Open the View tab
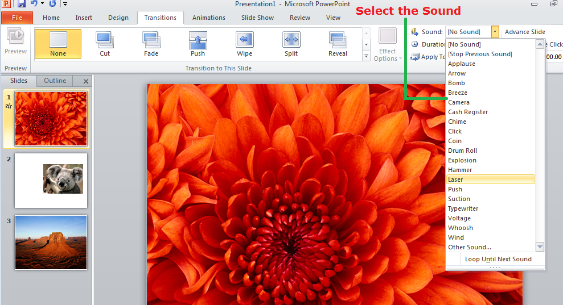The image size is (563, 305). pos(333,18)
